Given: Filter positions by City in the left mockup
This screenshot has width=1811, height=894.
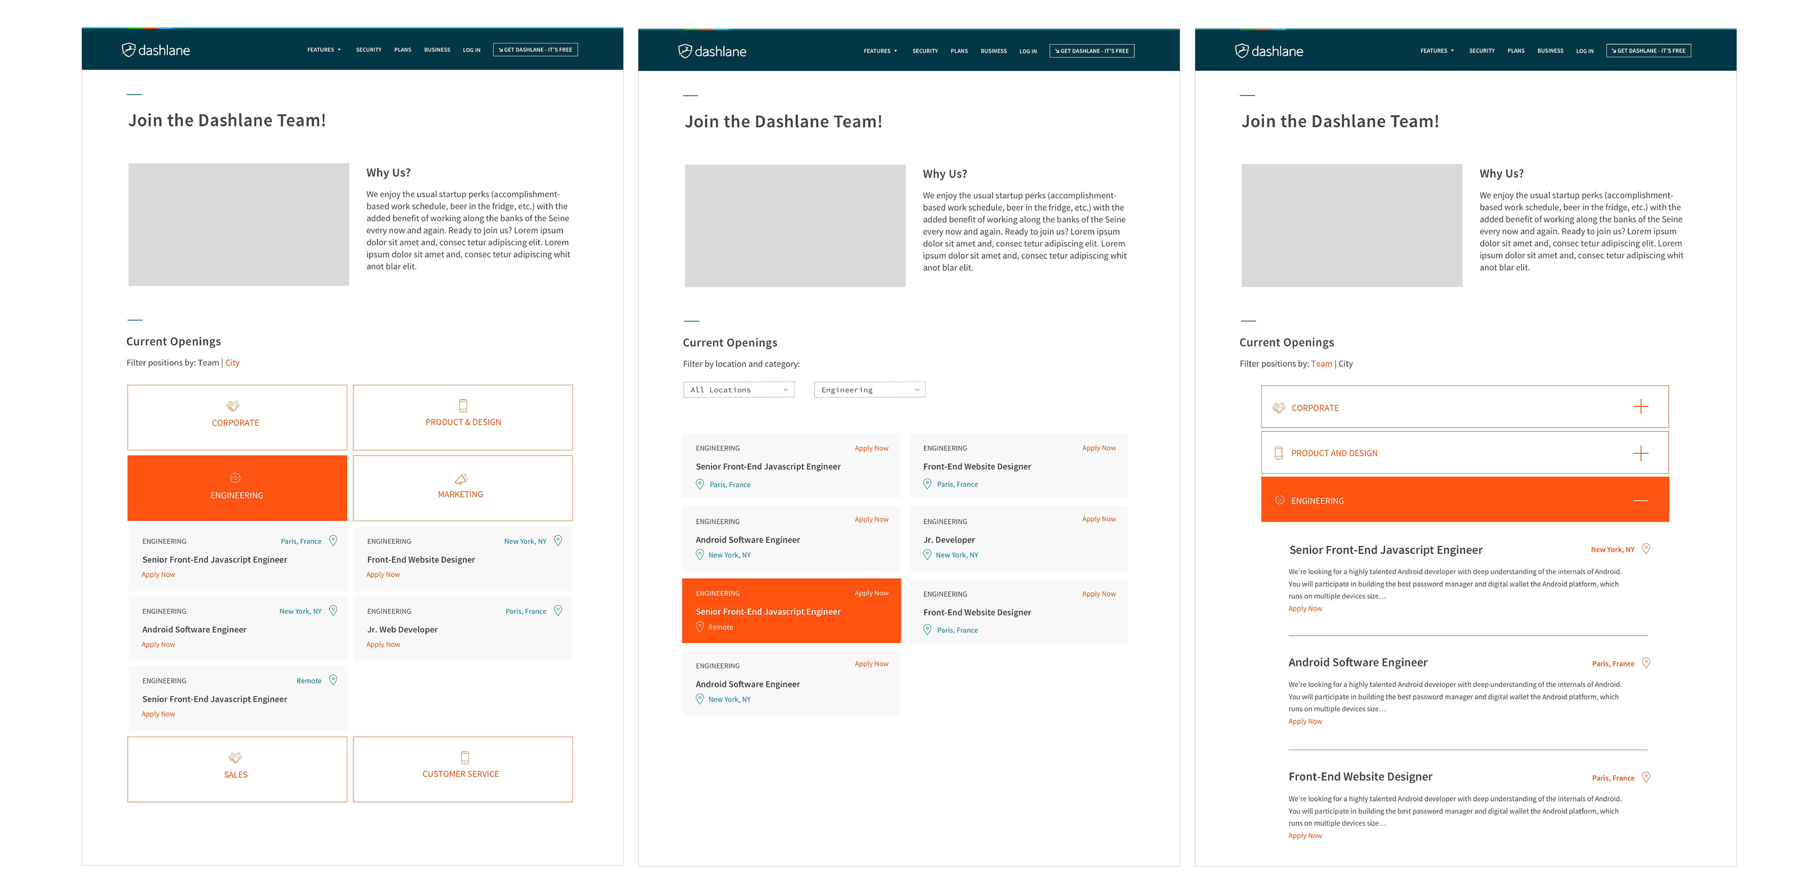Looking at the screenshot, I should coord(232,363).
